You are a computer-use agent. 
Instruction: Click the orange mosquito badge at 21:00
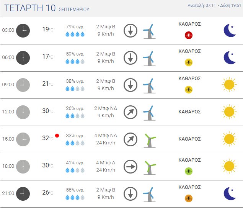tap(188, 198)
